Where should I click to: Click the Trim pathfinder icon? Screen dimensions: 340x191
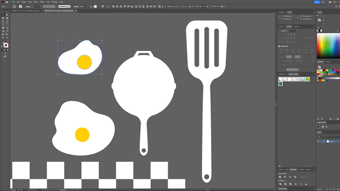(x=285, y=184)
